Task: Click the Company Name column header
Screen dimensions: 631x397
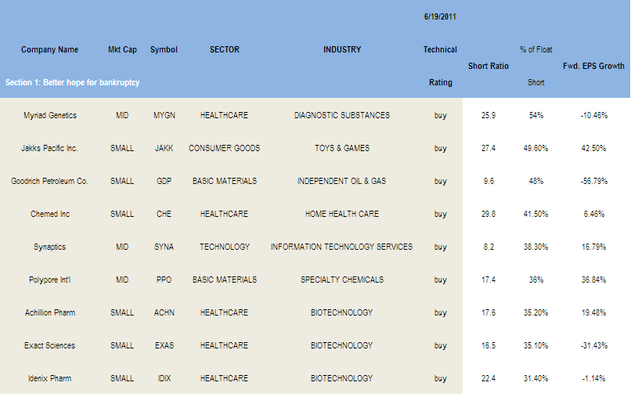Action: click(49, 49)
